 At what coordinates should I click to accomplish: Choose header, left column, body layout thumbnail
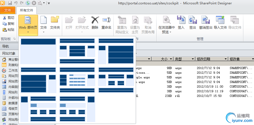(x=116, y=51)
